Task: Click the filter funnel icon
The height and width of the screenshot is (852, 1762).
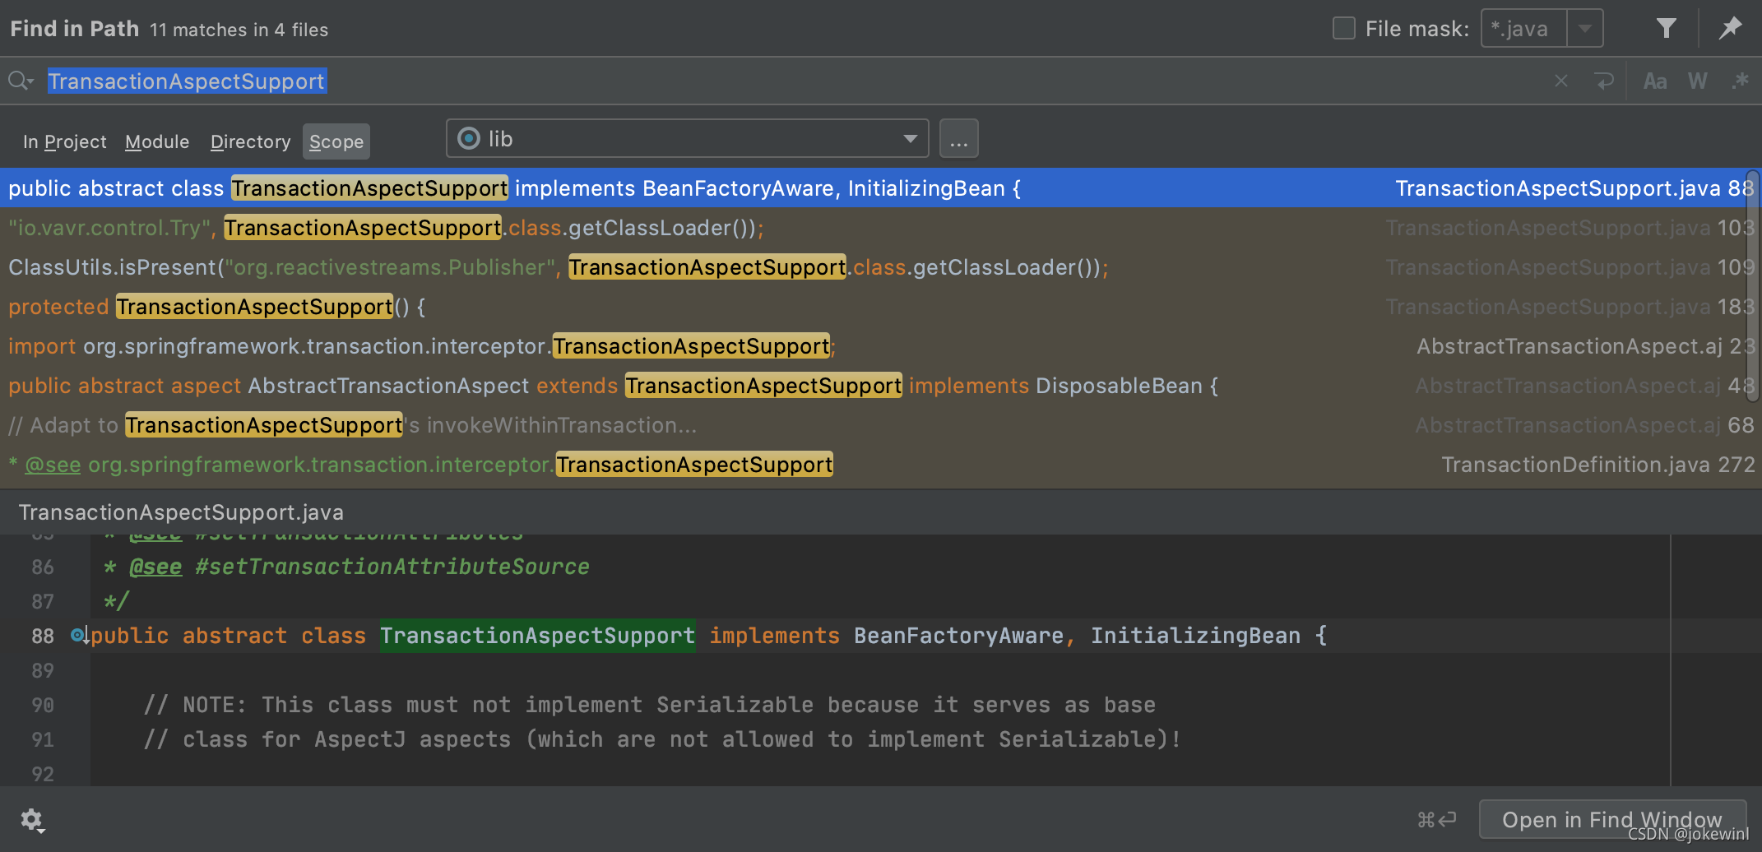Action: (1666, 29)
